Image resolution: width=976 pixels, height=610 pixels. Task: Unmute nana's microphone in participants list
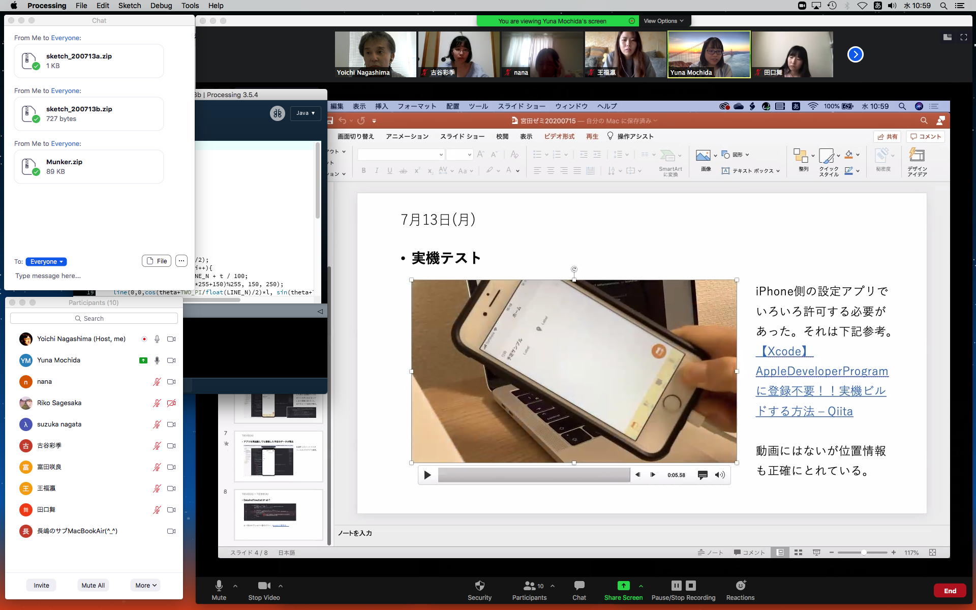coord(157,382)
